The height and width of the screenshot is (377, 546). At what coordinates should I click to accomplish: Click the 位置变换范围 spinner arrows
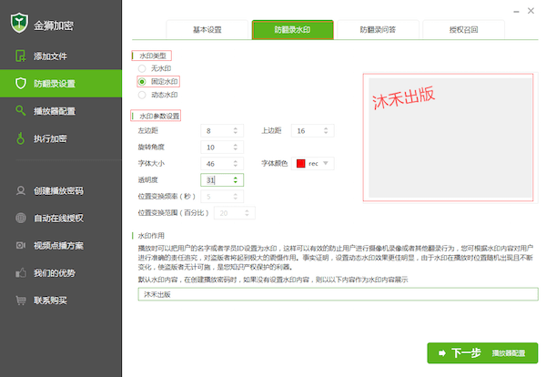[247, 212]
